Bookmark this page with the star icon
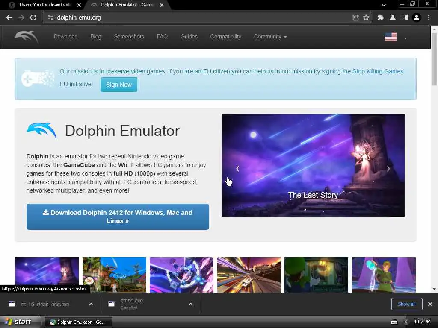438x328 pixels. click(366, 18)
